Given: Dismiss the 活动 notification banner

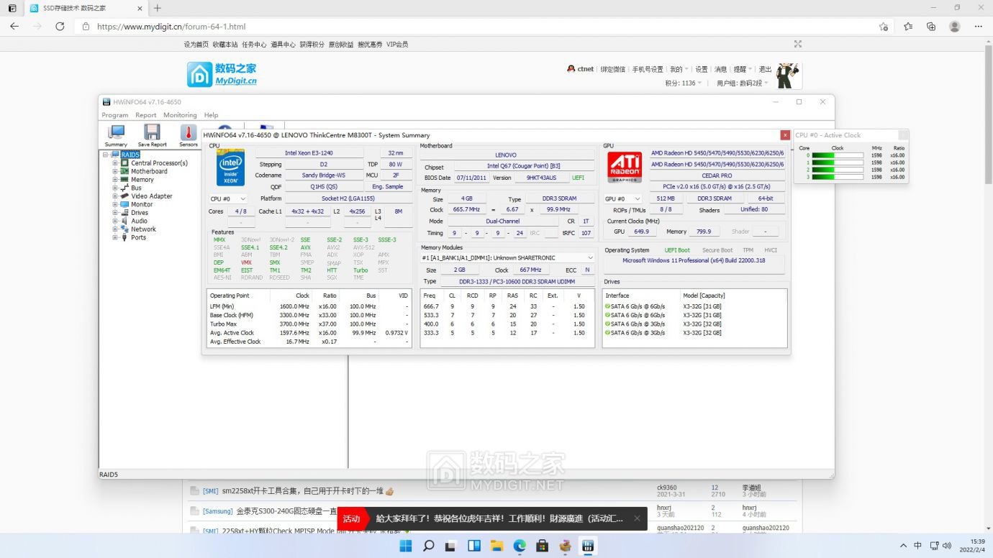Looking at the screenshot, I should pyautogui.click(x=637, y=518).
